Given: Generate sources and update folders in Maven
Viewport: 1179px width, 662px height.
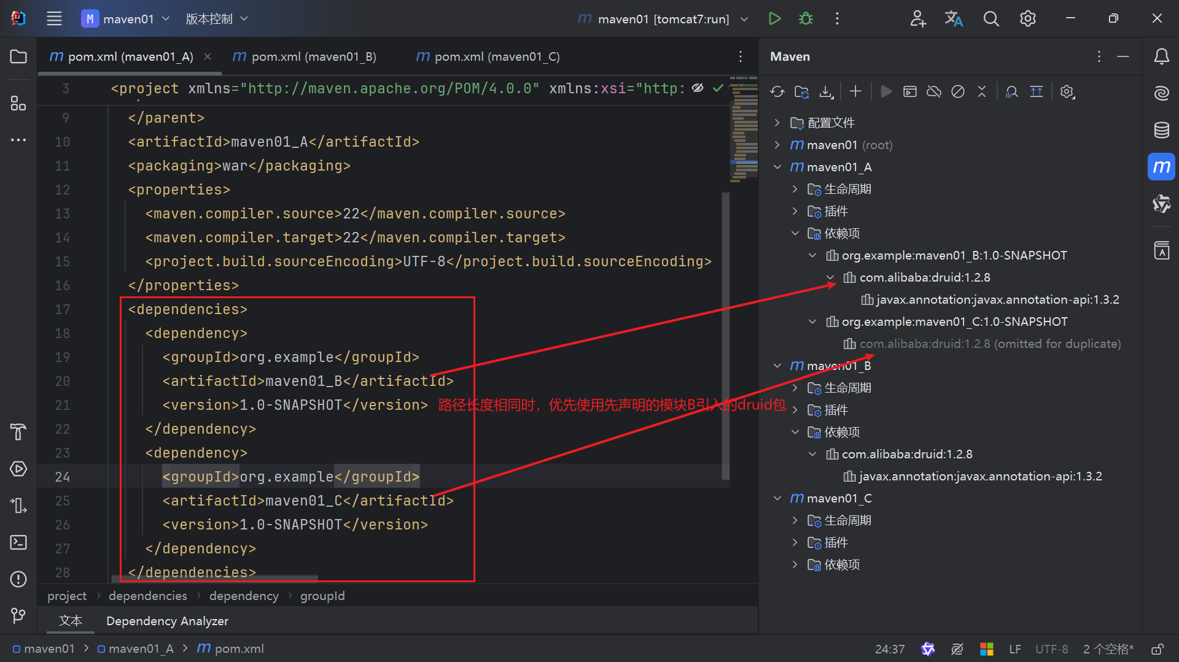Looking at the screenshot, I should coord(801,91).
